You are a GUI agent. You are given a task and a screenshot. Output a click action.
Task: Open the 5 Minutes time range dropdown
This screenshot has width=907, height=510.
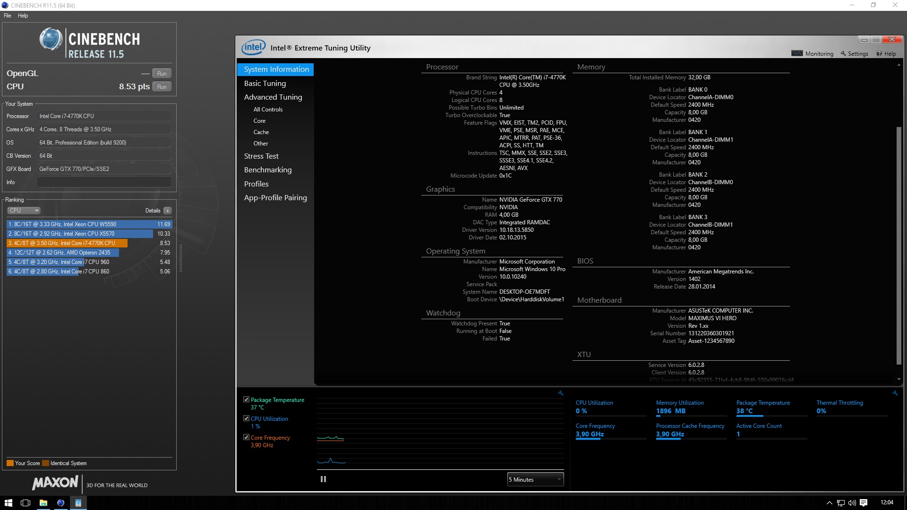click(x=535, y=479)
